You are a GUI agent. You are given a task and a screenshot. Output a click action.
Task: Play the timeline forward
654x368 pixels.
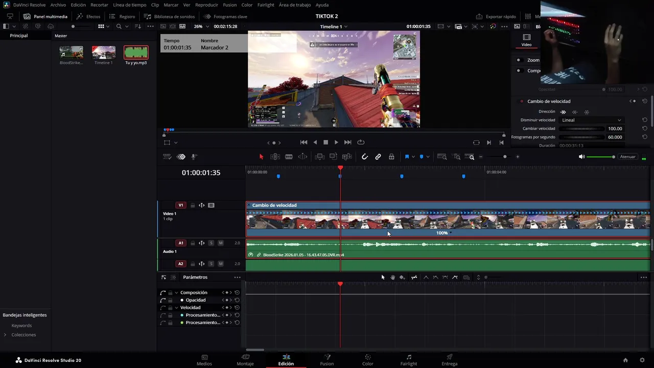tap(336, 143)
